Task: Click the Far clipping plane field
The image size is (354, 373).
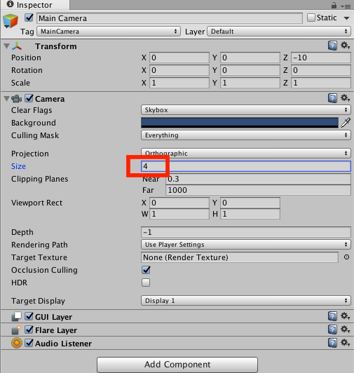Action: tap(258, 190)
